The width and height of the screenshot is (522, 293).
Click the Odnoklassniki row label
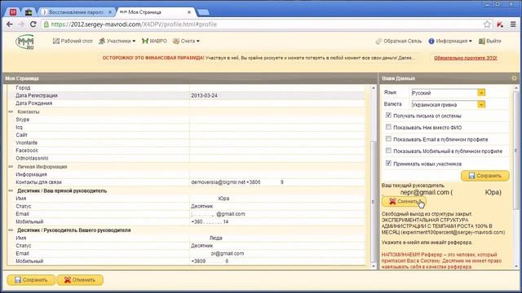click(x=32, y=158)
